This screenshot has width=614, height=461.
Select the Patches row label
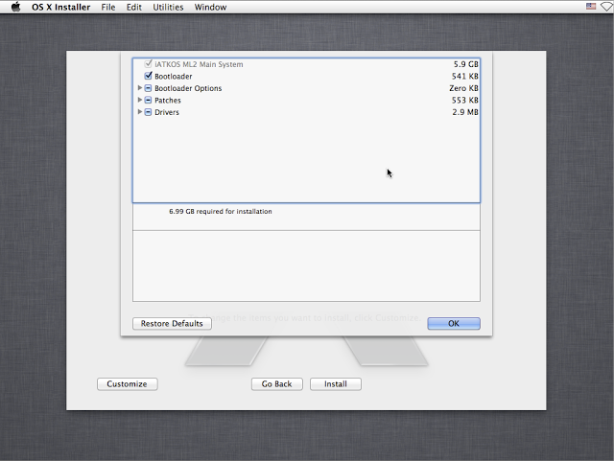(168, 101)
